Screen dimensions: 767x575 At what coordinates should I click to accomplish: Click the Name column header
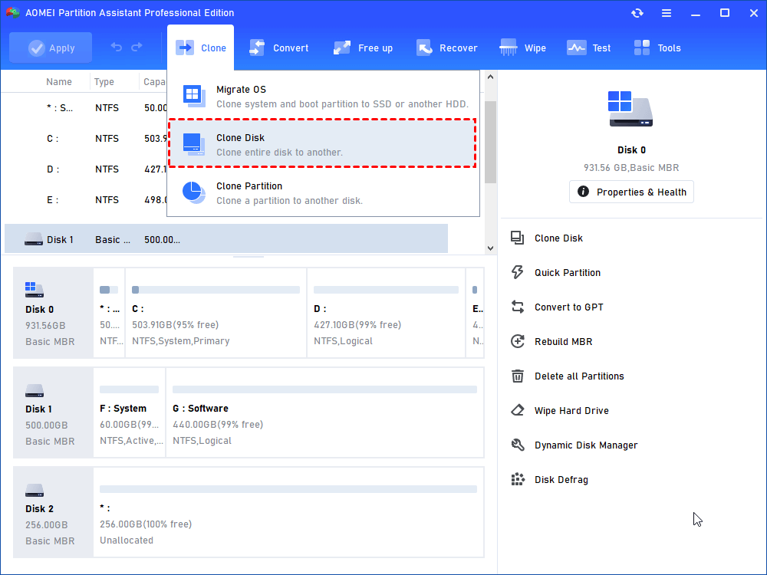[59, 82]
